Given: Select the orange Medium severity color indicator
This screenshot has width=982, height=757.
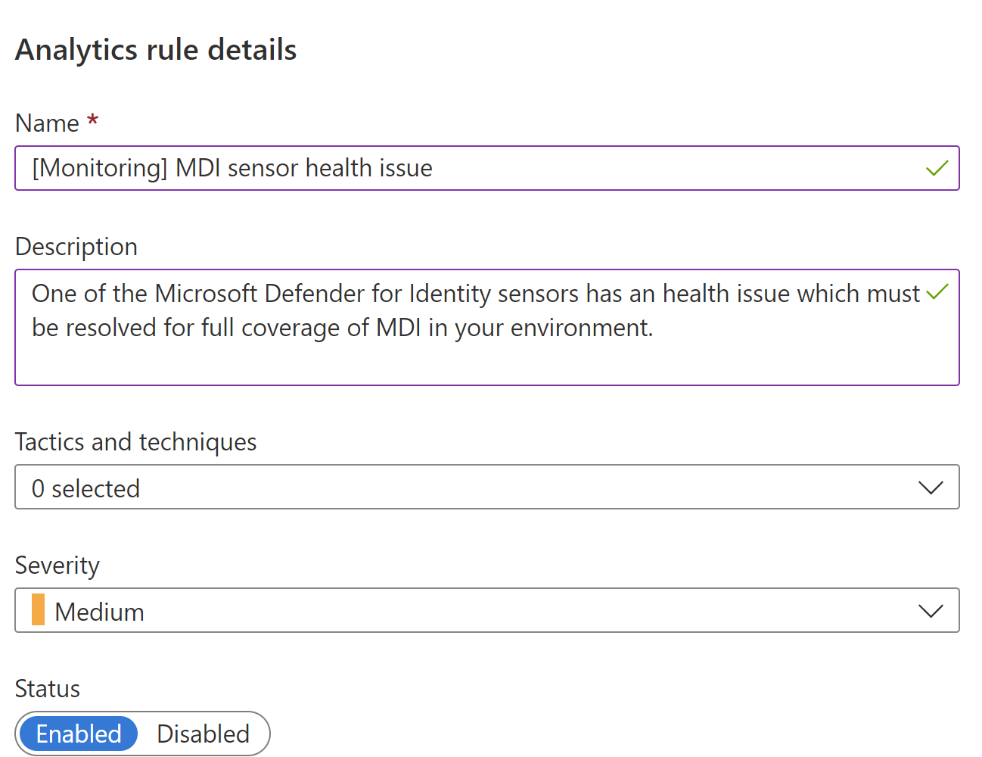Looking at the screenshot, I should tap(38, 610).
